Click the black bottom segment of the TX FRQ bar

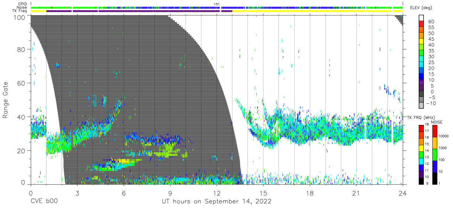click(x=422, y=181)
